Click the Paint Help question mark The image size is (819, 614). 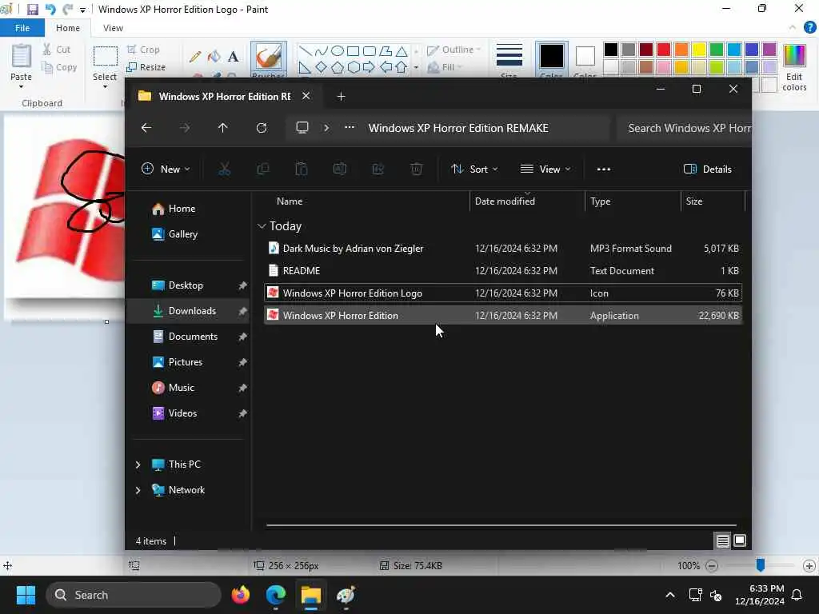(x=810, y=28)
